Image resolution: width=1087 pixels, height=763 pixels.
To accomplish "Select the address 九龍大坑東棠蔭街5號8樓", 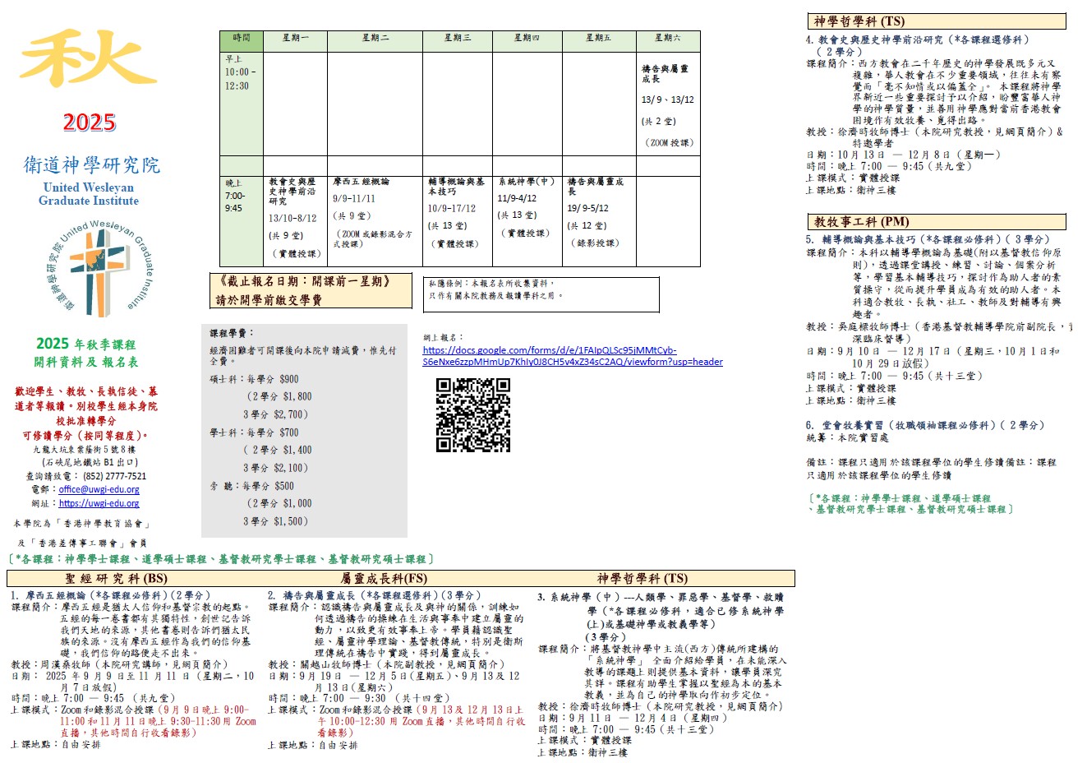I will point(85,450).
